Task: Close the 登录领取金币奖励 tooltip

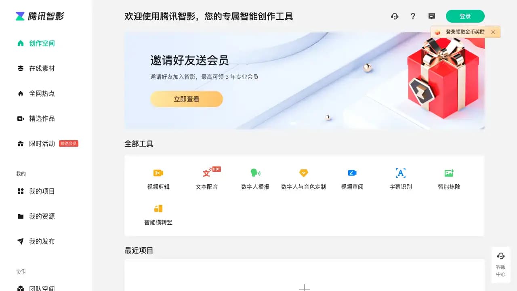Action: tap(493, 32)
